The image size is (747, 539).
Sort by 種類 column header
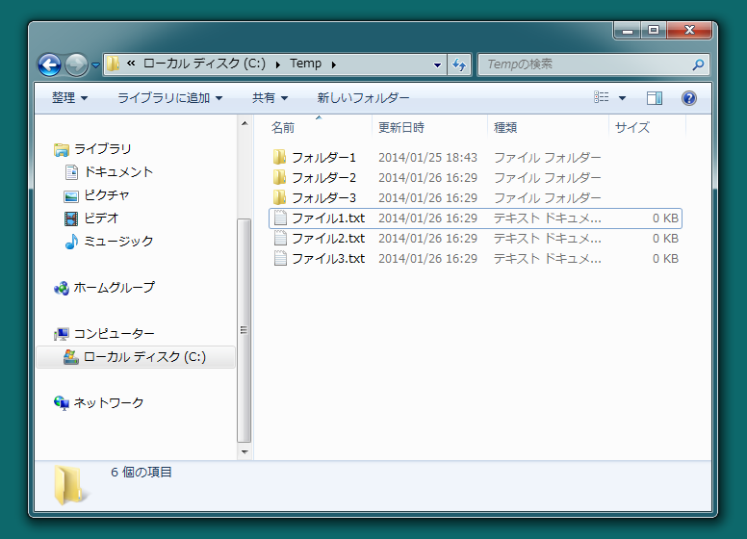pos(548,127)
